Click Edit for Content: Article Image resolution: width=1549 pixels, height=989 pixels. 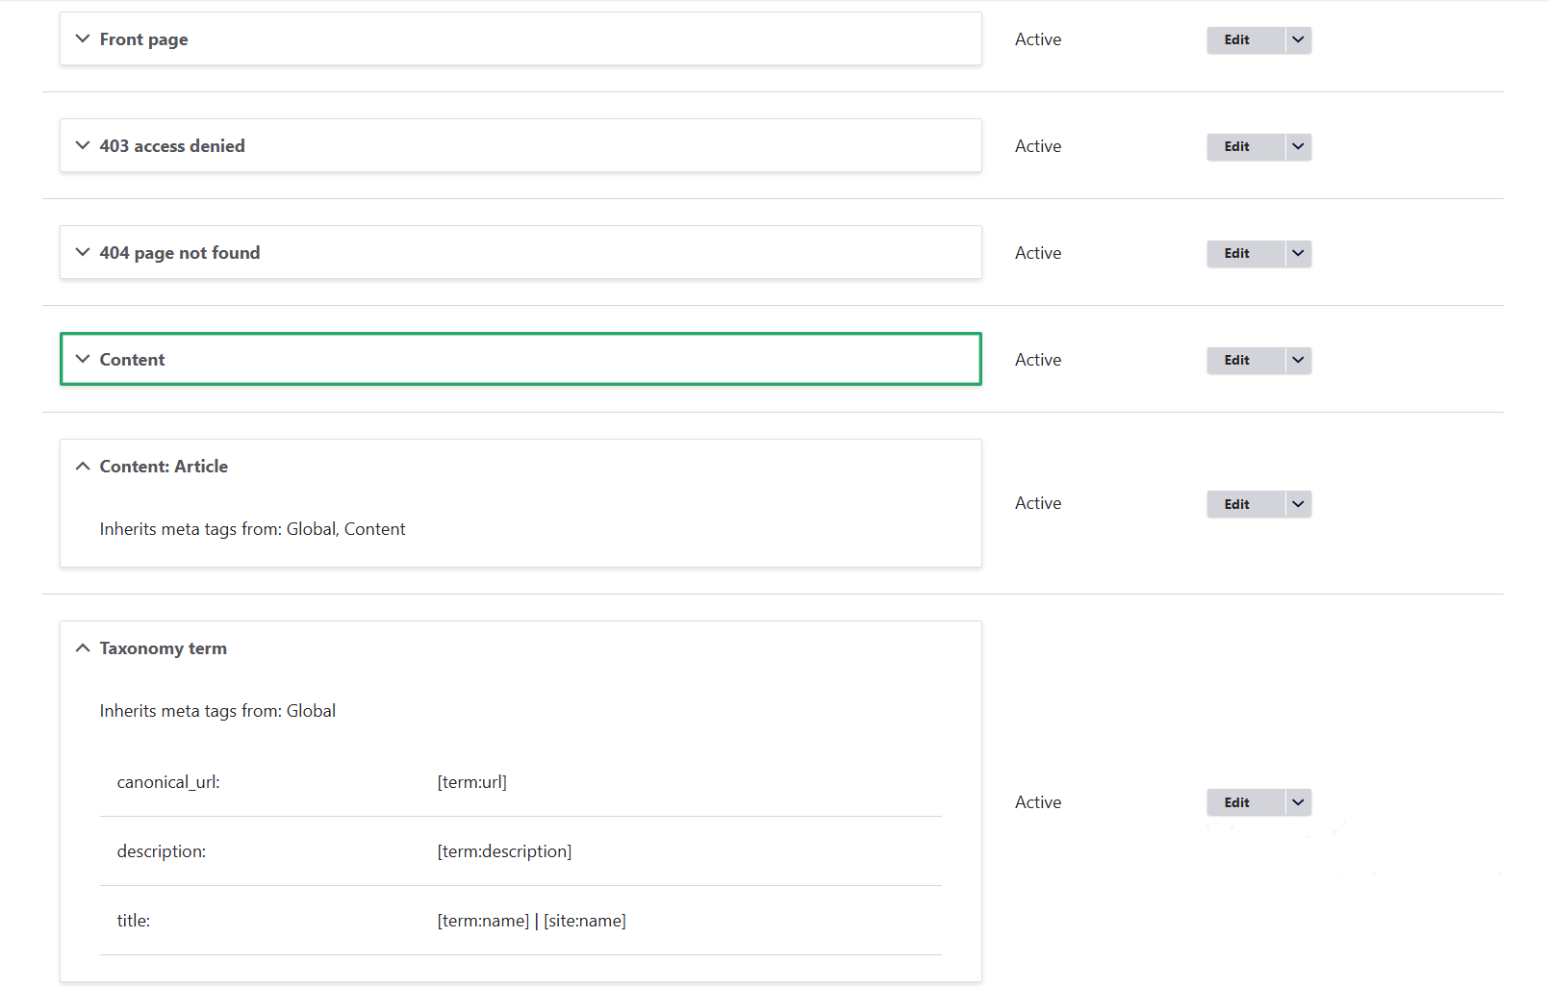(x=1238, y=503)
